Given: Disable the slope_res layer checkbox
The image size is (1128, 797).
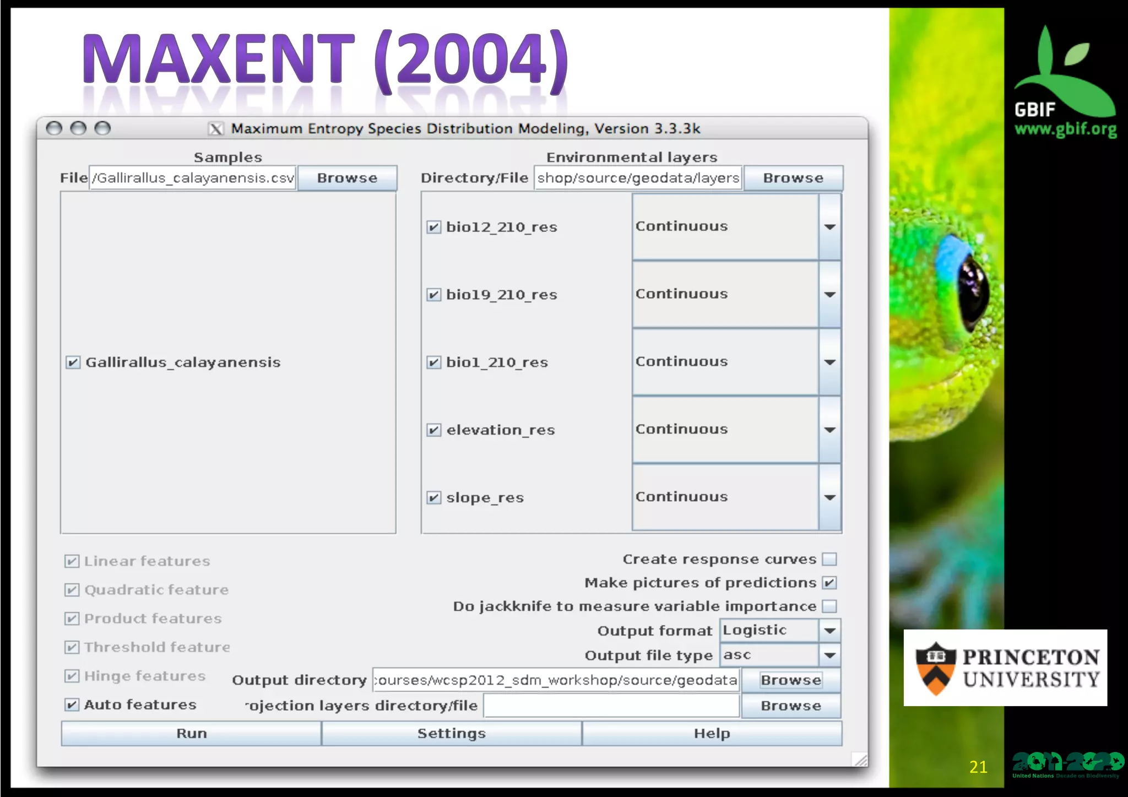Looking at the screenshot, I should (434, 498).
